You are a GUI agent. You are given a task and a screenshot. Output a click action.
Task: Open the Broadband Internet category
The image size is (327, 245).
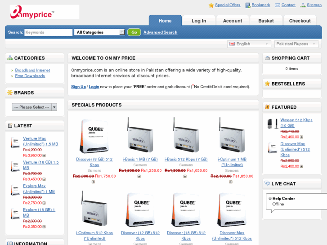click(x=32, y=70)
